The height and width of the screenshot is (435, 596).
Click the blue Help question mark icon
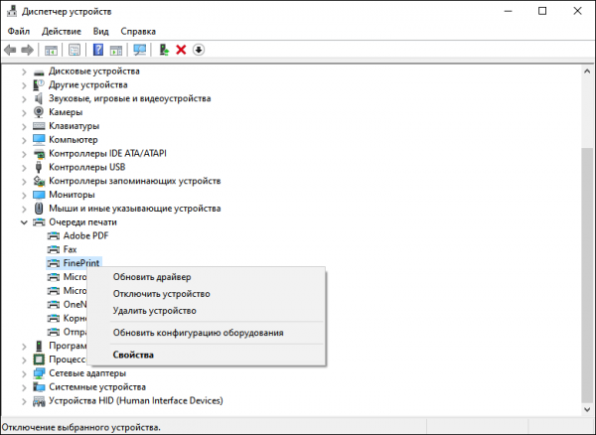[x=98, y=50]
